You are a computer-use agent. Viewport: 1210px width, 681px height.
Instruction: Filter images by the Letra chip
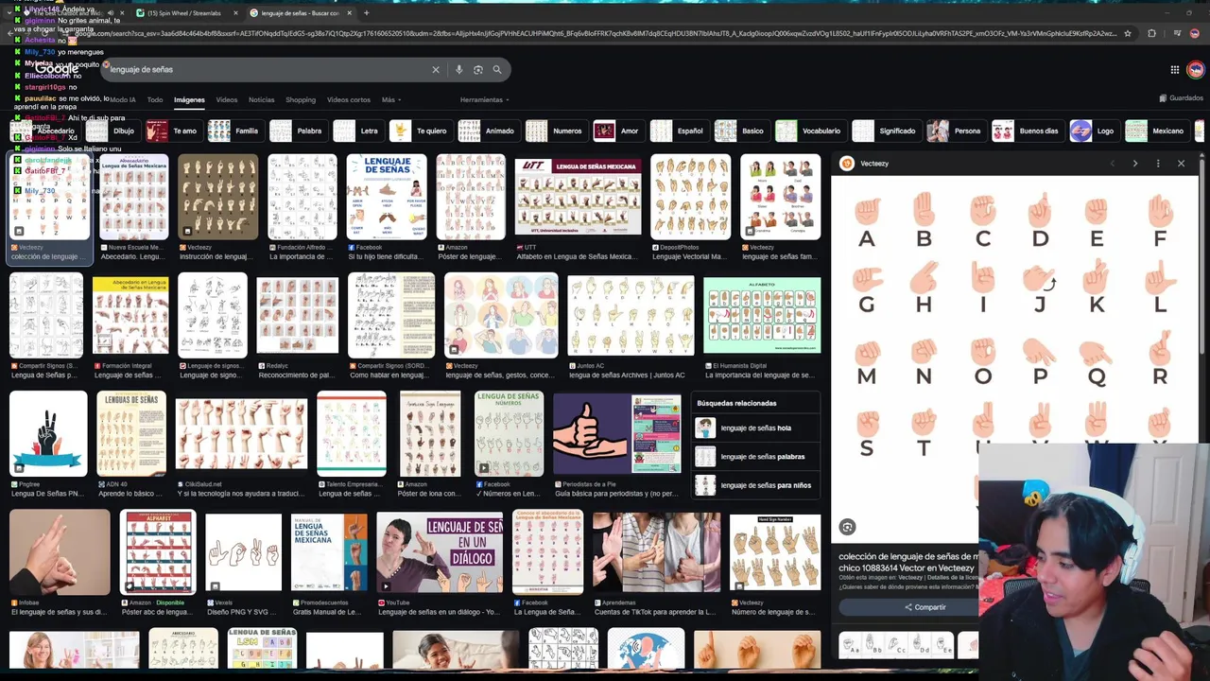point(357,131)
